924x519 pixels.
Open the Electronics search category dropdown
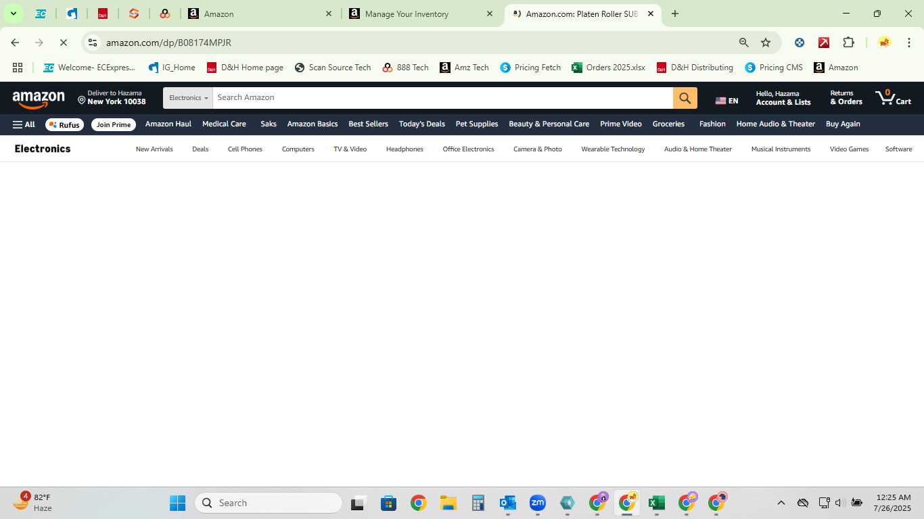188,98
